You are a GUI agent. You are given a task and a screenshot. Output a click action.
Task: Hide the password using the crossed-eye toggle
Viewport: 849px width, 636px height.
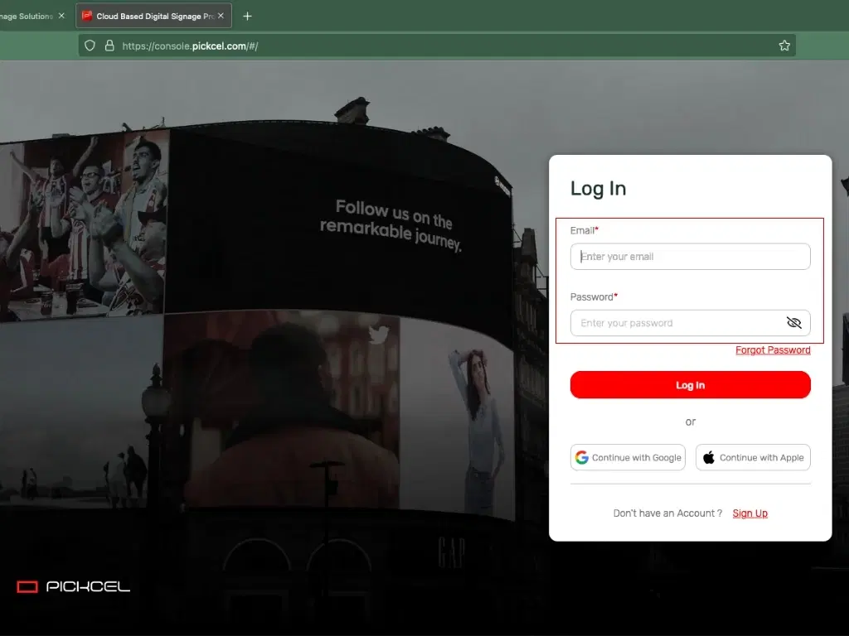tap(794, 323)
